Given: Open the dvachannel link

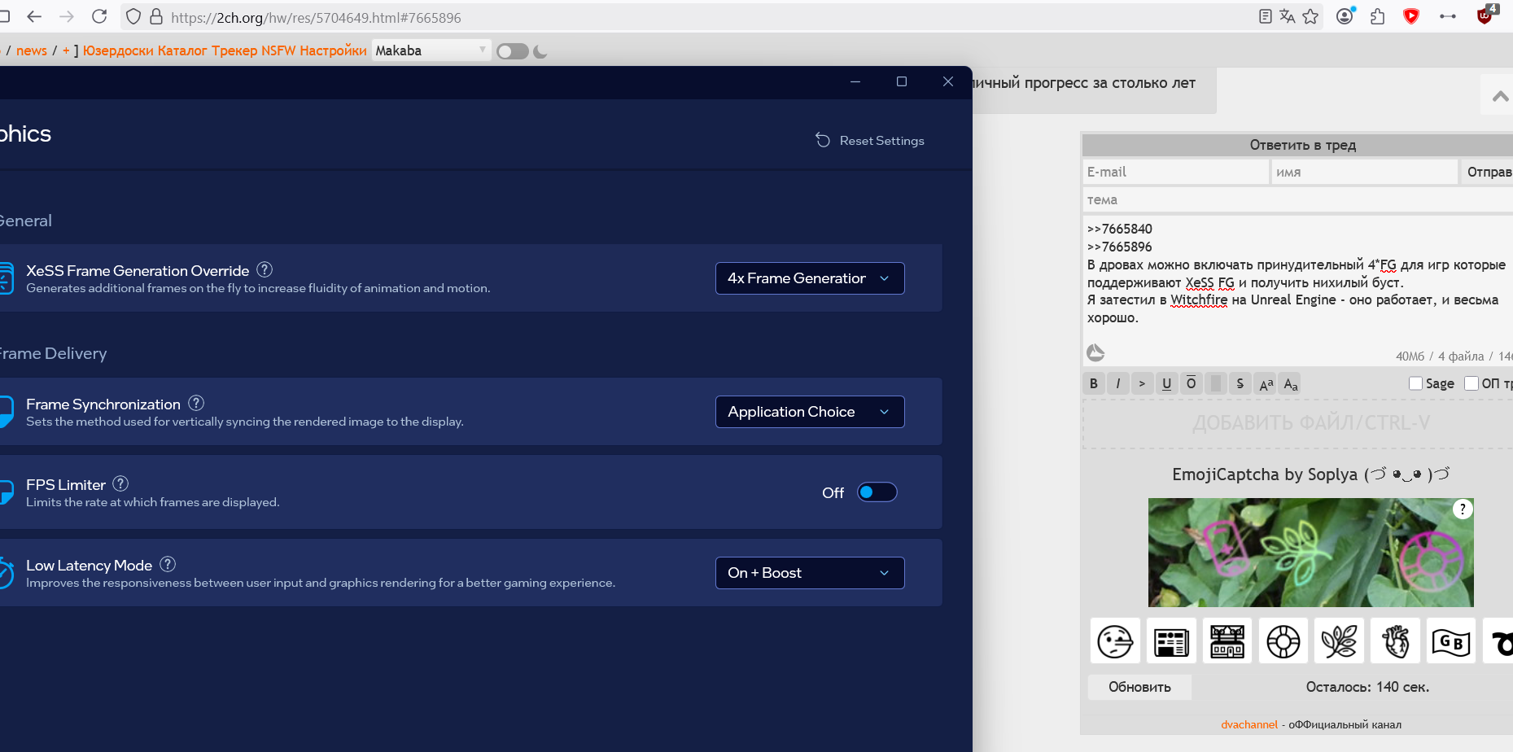Looking at the screenshot, I should click(1249, 724).
